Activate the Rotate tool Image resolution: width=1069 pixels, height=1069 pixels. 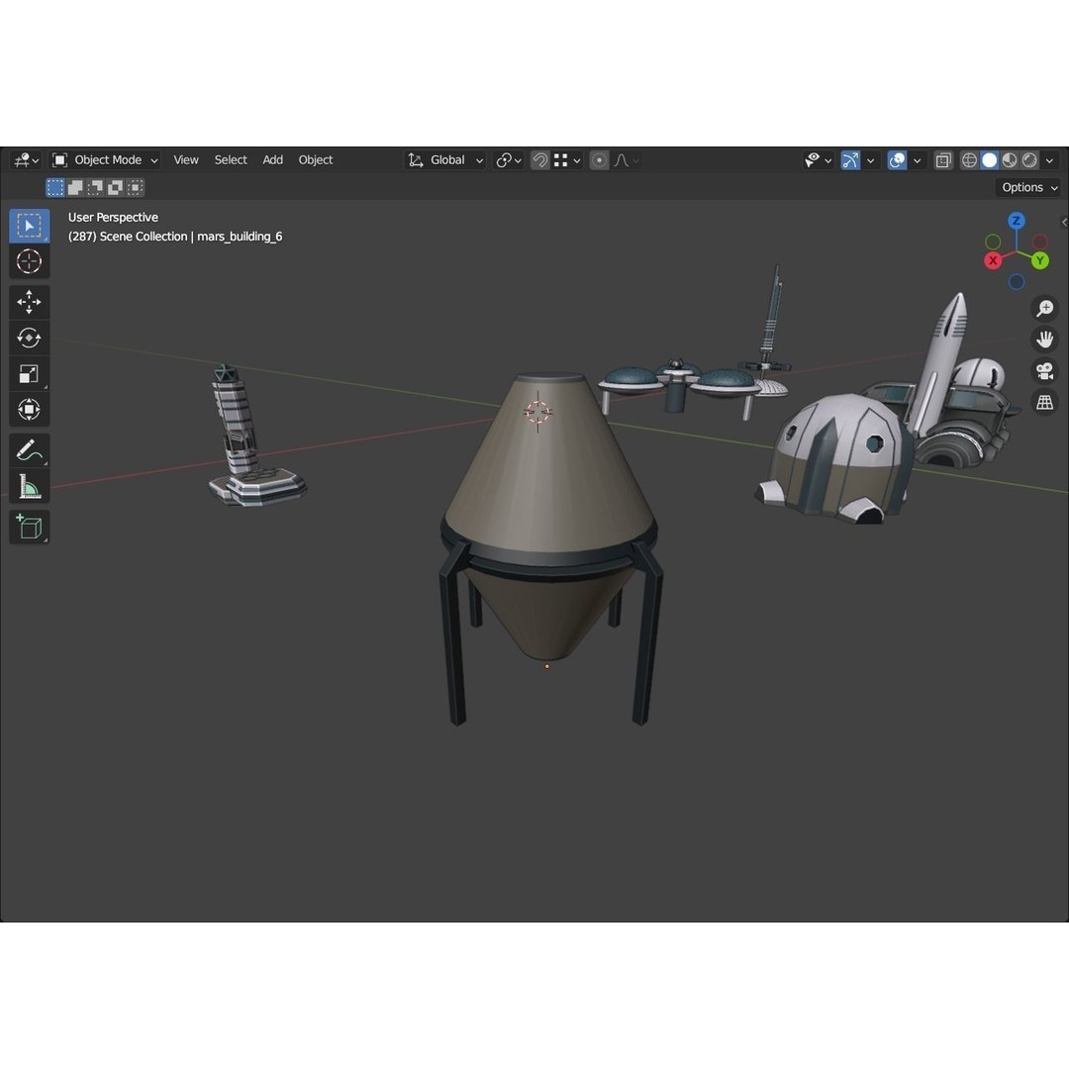tap(29, 338)
